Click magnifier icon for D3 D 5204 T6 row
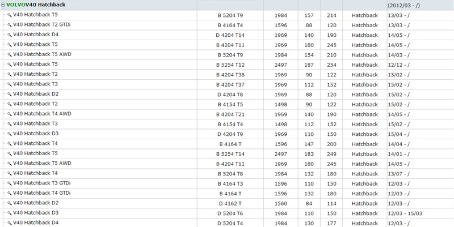 (x=10, y=213)
